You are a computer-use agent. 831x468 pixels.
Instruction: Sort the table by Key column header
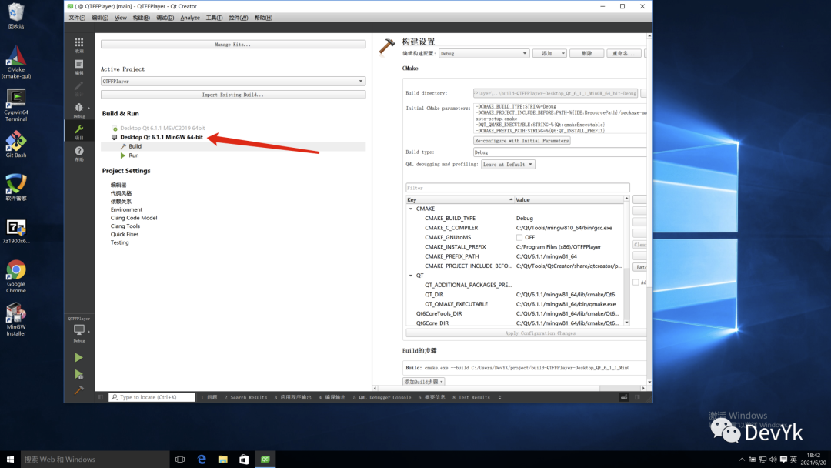point(459,200)
